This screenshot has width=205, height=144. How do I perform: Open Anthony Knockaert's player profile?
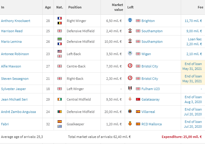pos(16,21)
